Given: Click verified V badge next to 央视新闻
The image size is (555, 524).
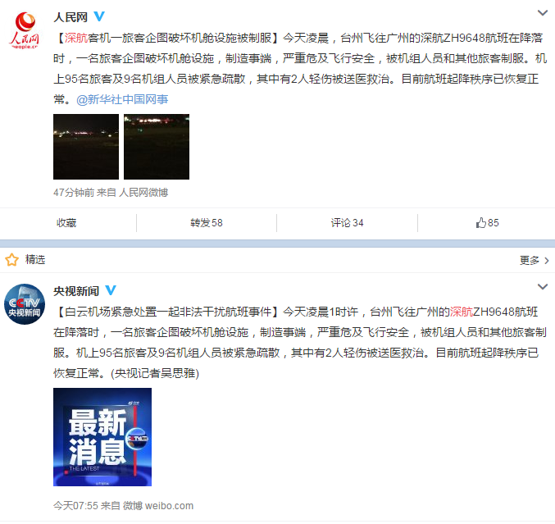Looking at the screenshot, I should click(111, 290).
